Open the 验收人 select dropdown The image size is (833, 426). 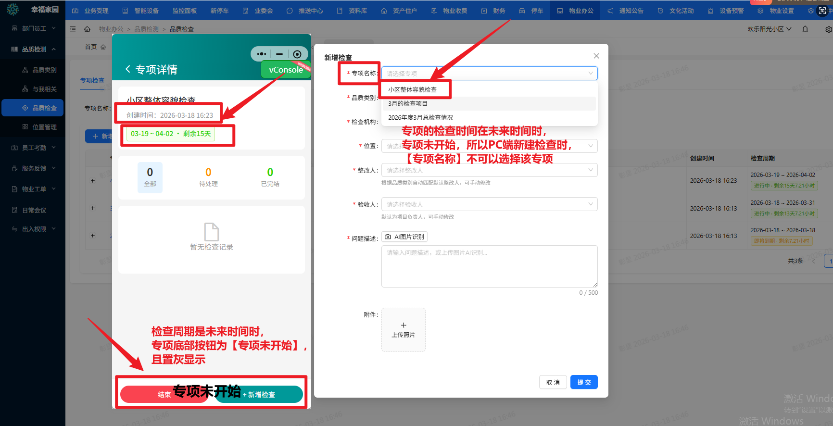point(490,204)
